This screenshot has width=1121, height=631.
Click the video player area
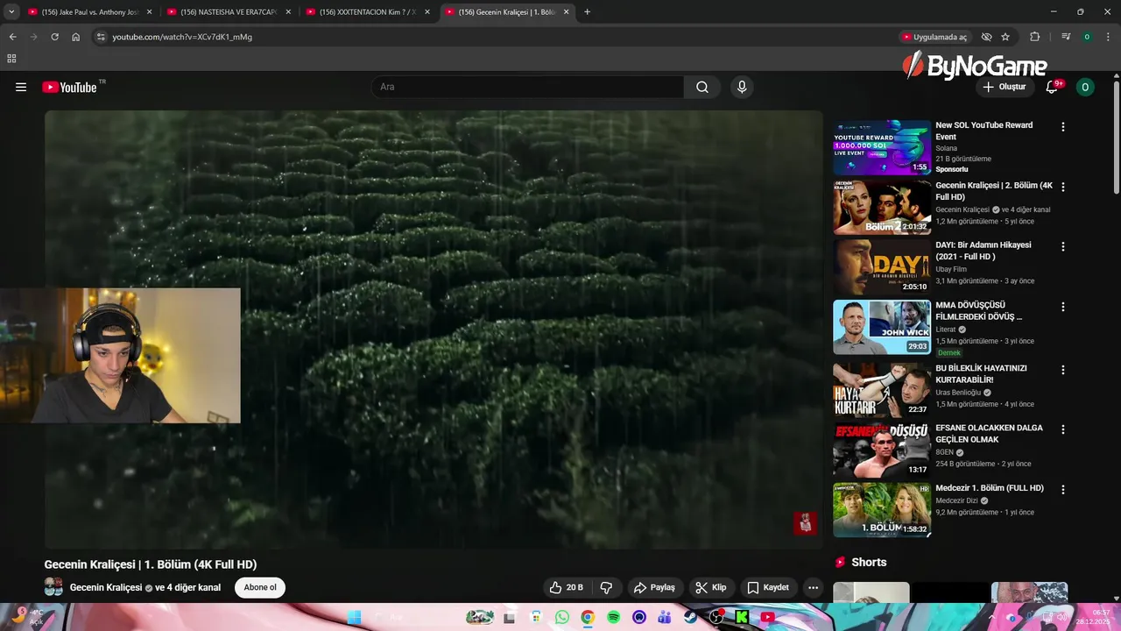coord(434,330)
